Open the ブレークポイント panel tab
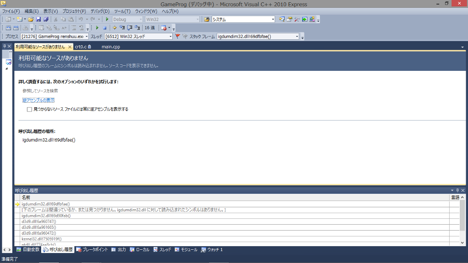The height and width of the screenshot is (263, 468). [x=92, y=250]
